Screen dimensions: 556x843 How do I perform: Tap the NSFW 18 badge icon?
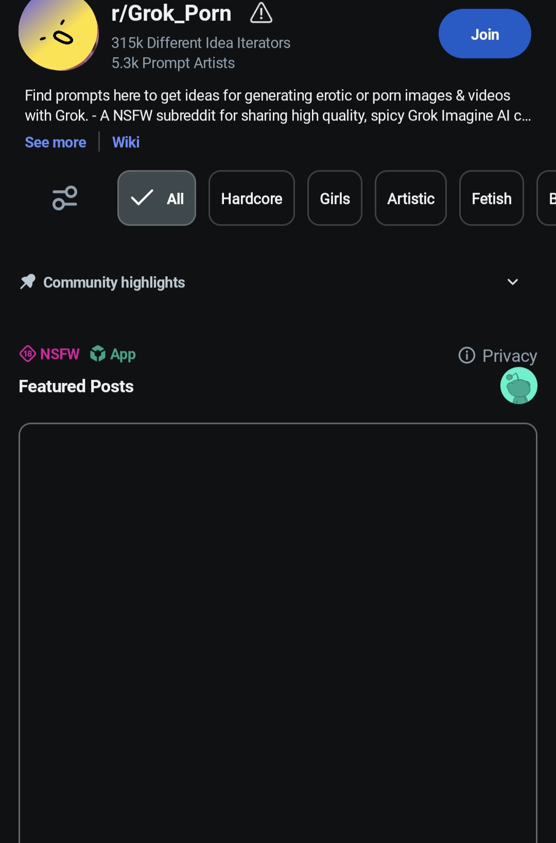[x=28, y=354]
